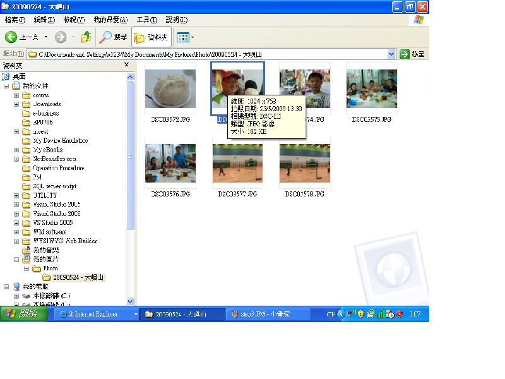505x379 pixels.
Task: Click the Back arrow toolbar button
Action: [11, 37]
